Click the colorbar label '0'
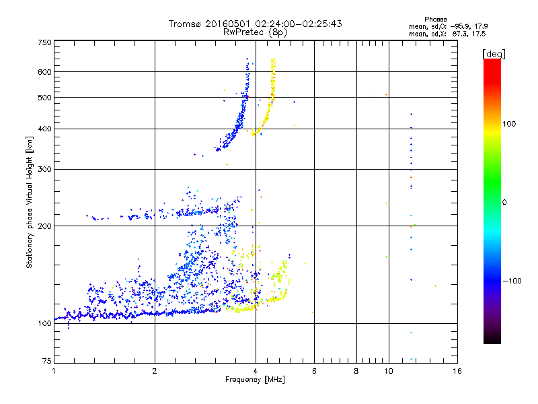 tap(504, 202)
